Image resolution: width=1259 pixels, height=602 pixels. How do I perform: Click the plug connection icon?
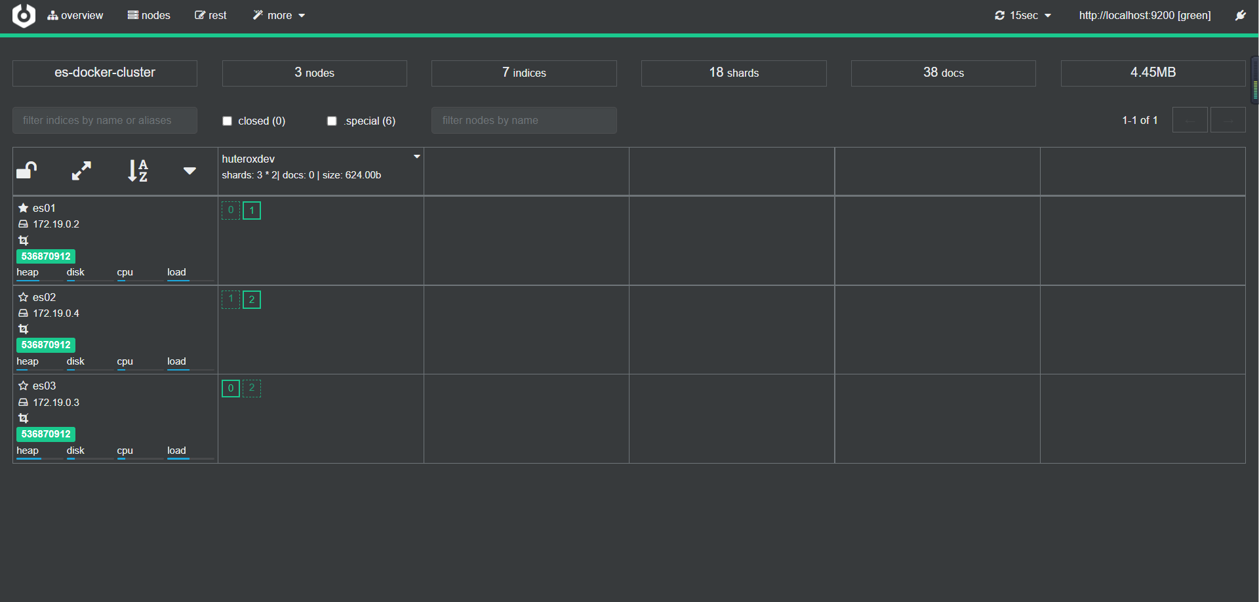pos(1241,15)
